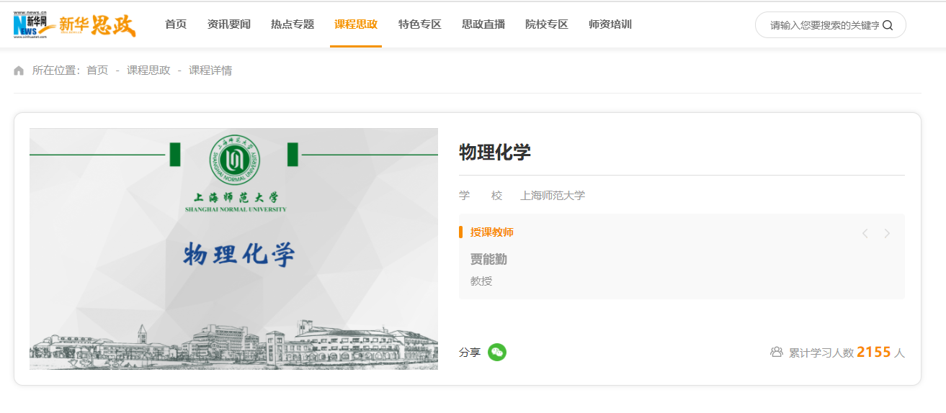Click the course title 物理化学
This screenshot has height=413, width=946.
[495, 153]
